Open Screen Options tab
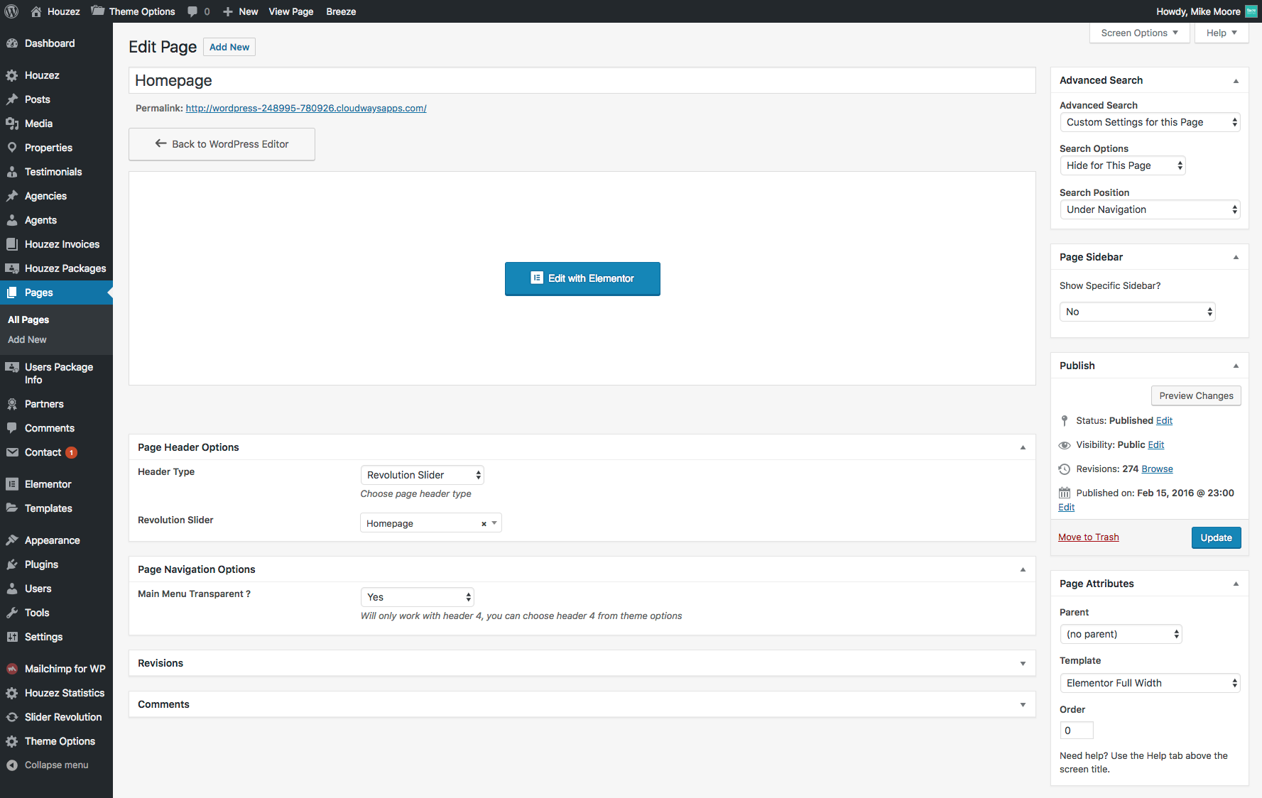 point(1139,33)
